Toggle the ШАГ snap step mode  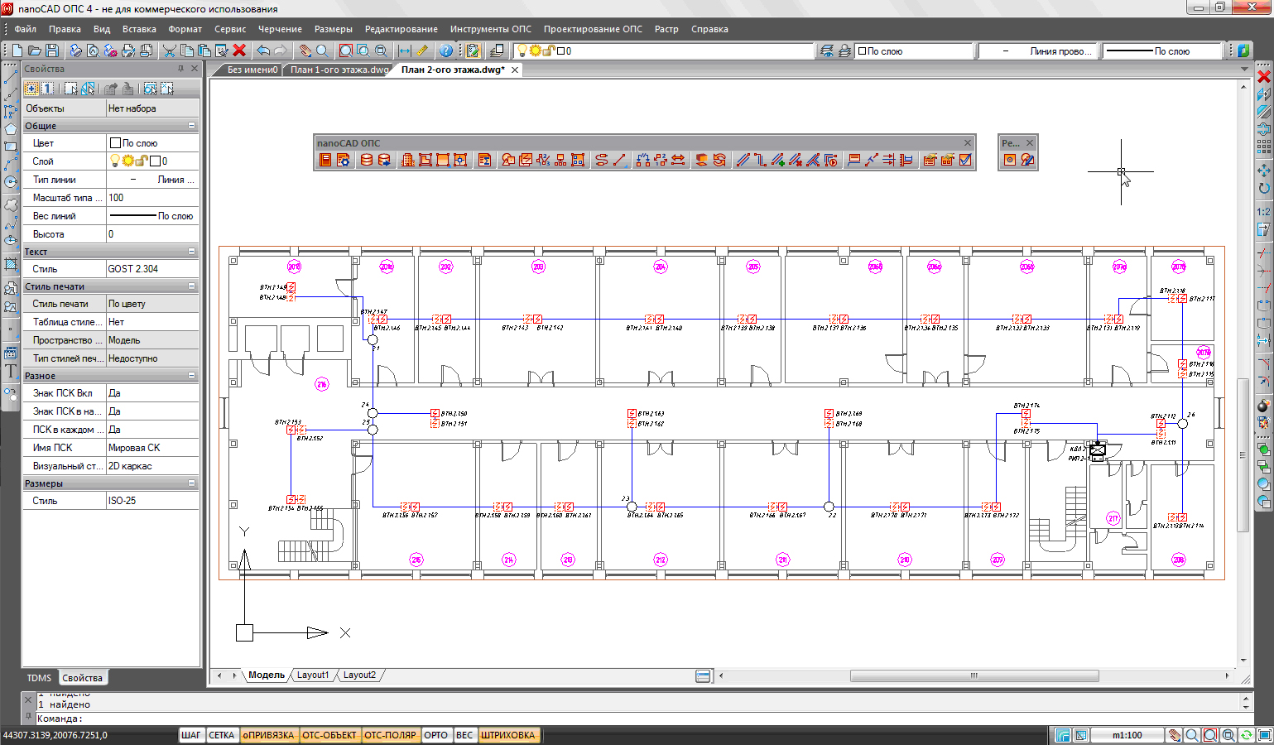click(x=191, y=735)
